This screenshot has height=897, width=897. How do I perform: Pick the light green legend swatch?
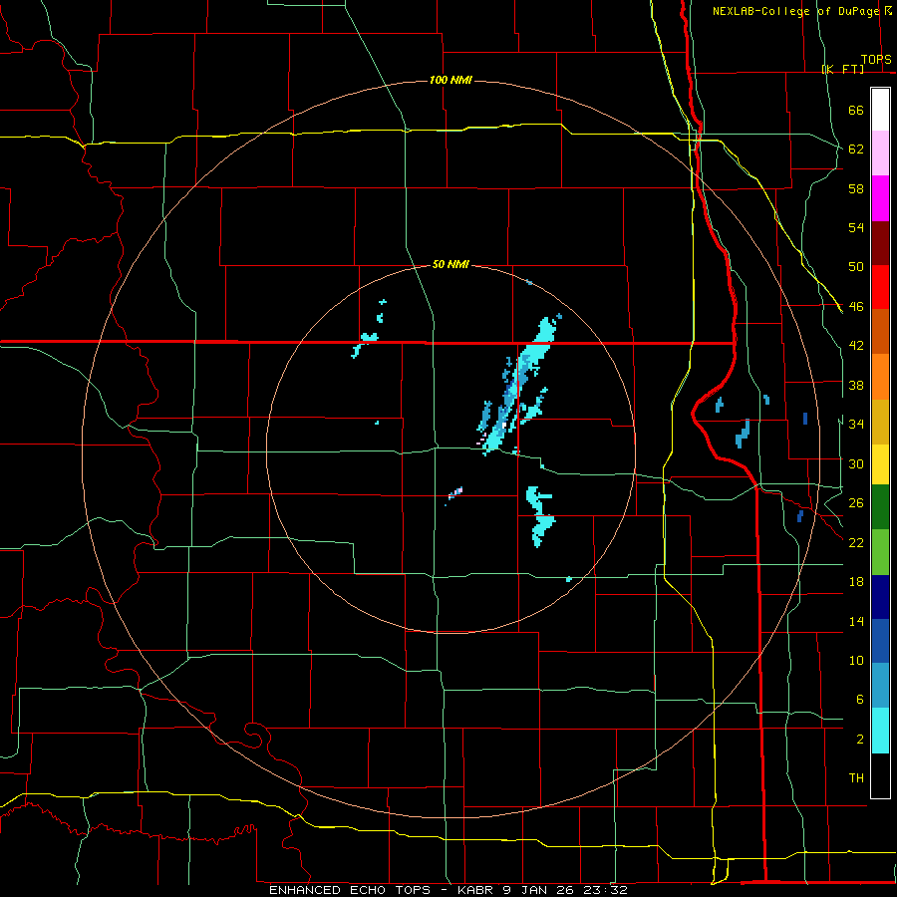[880, 552]
